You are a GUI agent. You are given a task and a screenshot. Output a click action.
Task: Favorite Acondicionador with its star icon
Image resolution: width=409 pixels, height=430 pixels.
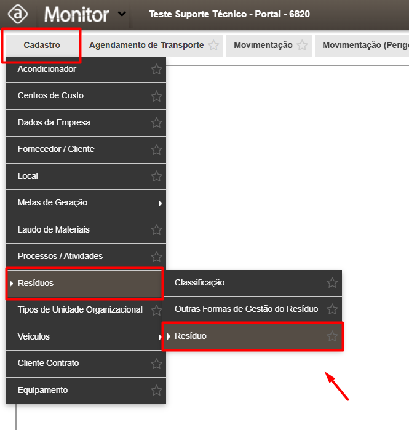click(x=156, y=70)
